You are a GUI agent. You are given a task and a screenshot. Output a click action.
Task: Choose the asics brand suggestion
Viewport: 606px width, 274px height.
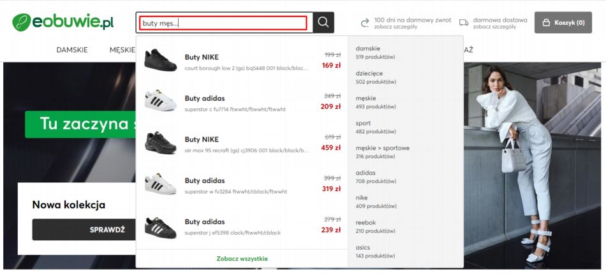[363, 247]
